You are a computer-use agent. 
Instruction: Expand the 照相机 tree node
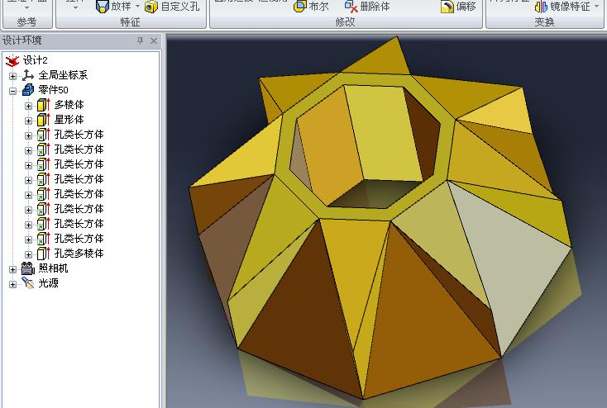13,268
